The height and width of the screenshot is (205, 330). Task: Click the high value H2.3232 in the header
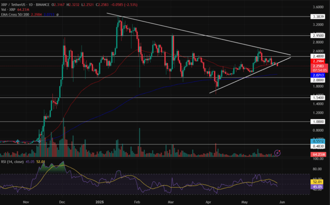click(73, 5)
